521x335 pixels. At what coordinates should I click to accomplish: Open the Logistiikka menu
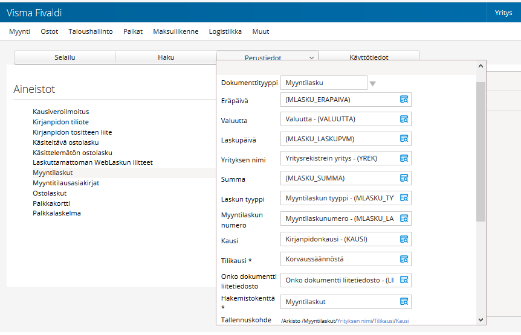click(225, 31)
